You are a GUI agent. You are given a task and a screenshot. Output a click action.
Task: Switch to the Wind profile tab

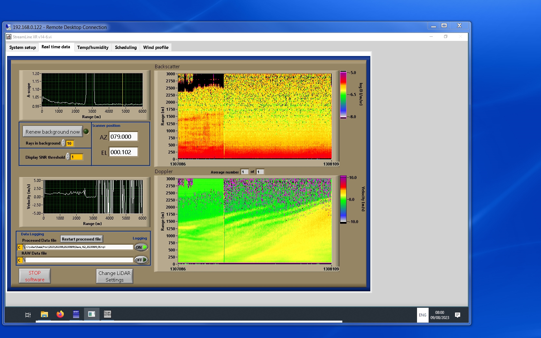(x=156, y=47)
